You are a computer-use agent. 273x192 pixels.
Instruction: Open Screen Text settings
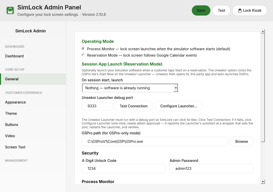pyautogui.click(x=33, y=147)
